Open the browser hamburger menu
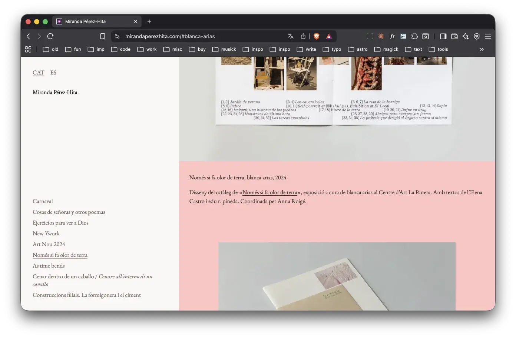 pyautogui.click(x=488, y=36)
